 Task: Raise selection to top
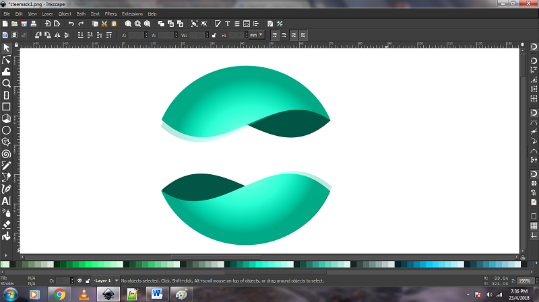[109, 35]
